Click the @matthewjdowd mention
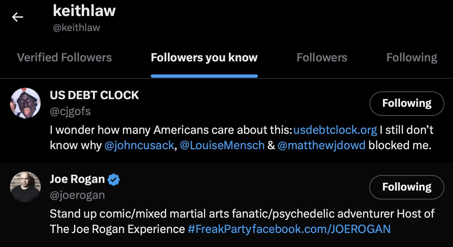Viewport: 453px width, 247px height. click(x=322, y=146)
